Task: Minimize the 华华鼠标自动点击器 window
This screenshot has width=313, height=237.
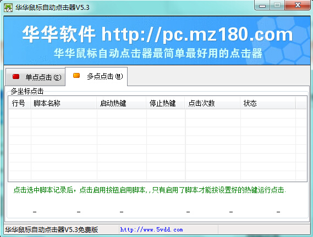Action: click(x=262, y=5)
